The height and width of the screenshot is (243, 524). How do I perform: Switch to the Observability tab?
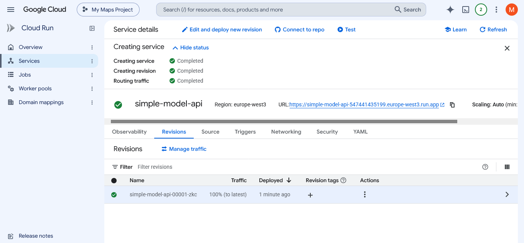pyautogui.click(x=129, y=132)
